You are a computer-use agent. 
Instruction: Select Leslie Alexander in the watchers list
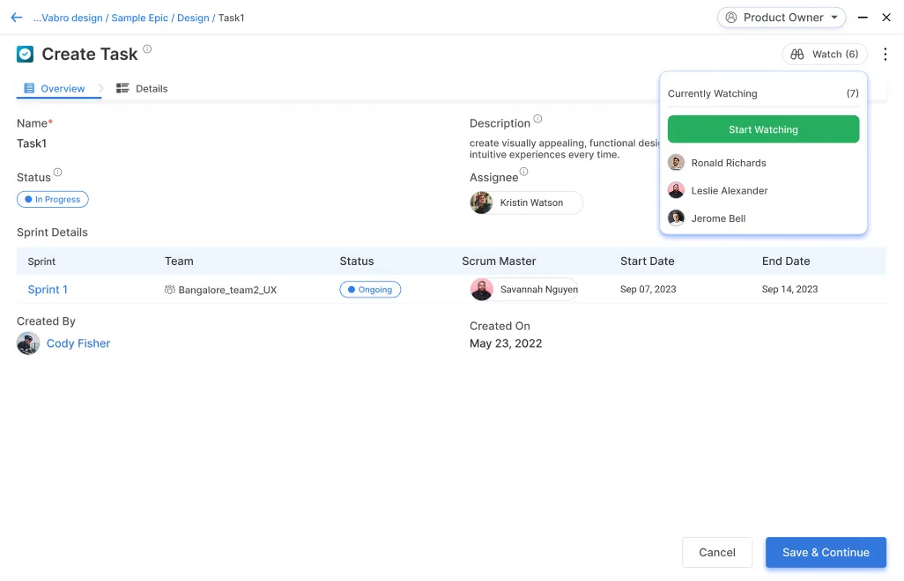tap(729, 191)
